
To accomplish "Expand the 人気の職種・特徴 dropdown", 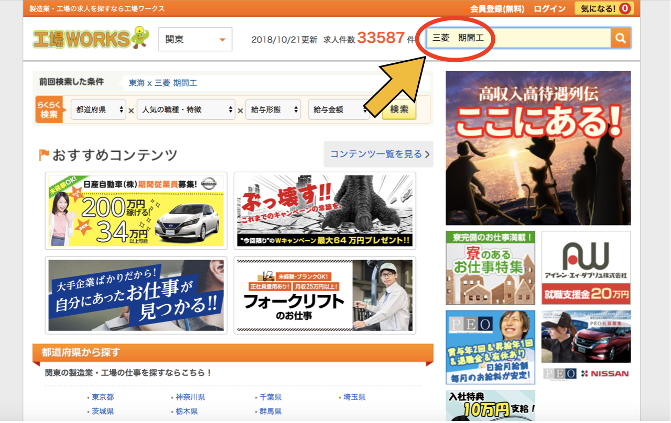I will (186, 110).
